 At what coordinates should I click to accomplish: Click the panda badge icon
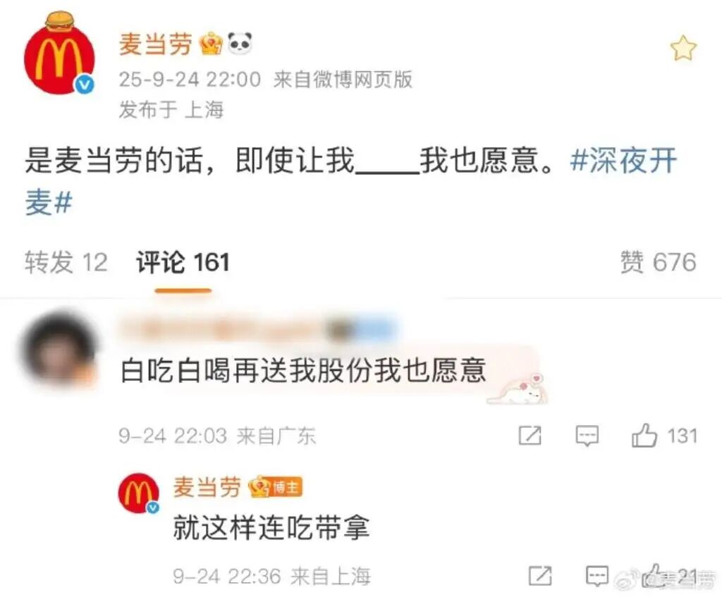[x=240, y=43]
